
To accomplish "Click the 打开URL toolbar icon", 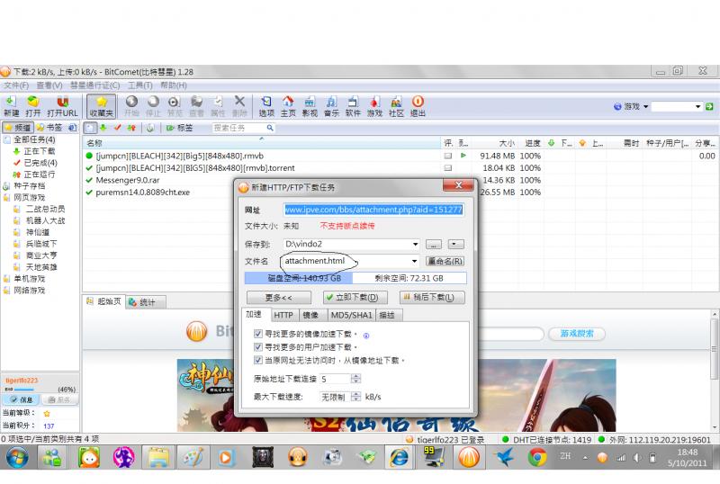I will coord(61,106).
